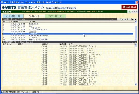
Task: Click the up arrow of DM print list scrollbar
Action: (136, 22)
